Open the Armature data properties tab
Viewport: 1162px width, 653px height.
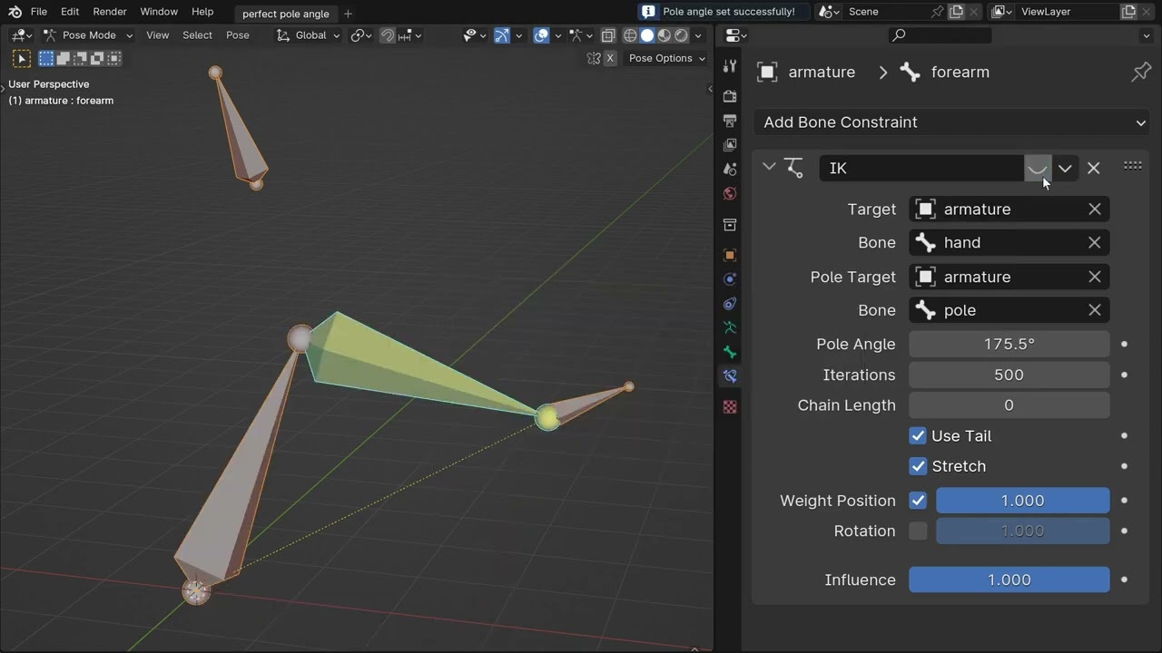pos(730,327)
